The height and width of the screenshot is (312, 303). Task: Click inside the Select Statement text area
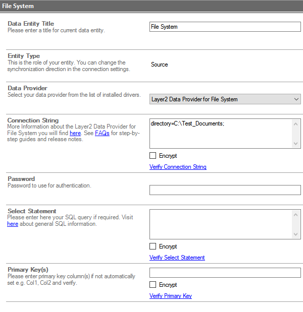[x=220, y=224]
